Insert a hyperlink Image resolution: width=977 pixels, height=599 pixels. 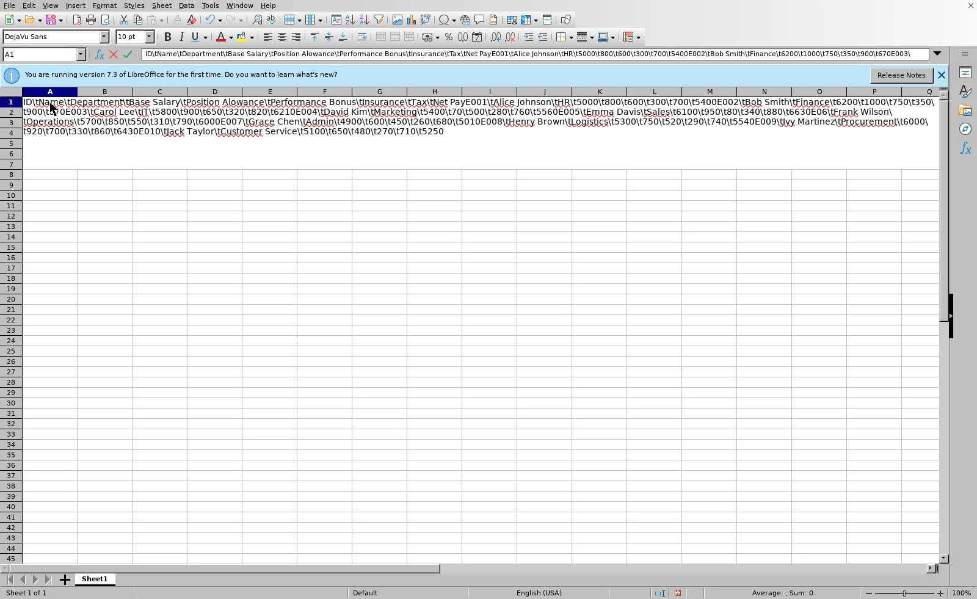[465, 20]
